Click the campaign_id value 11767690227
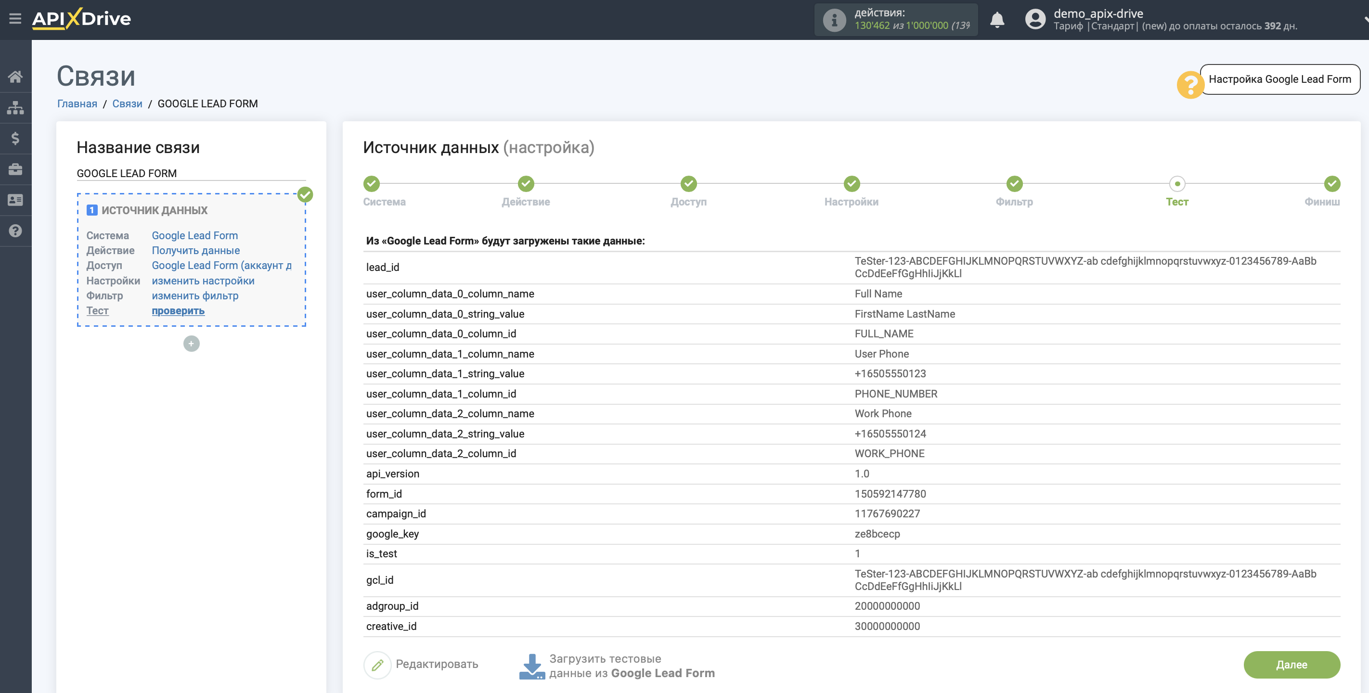 pyautogui.click(x=887, y=513)
